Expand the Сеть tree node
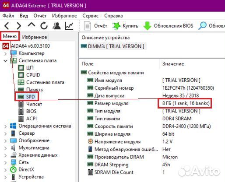 pyautogui.click(x=6, y=163)
